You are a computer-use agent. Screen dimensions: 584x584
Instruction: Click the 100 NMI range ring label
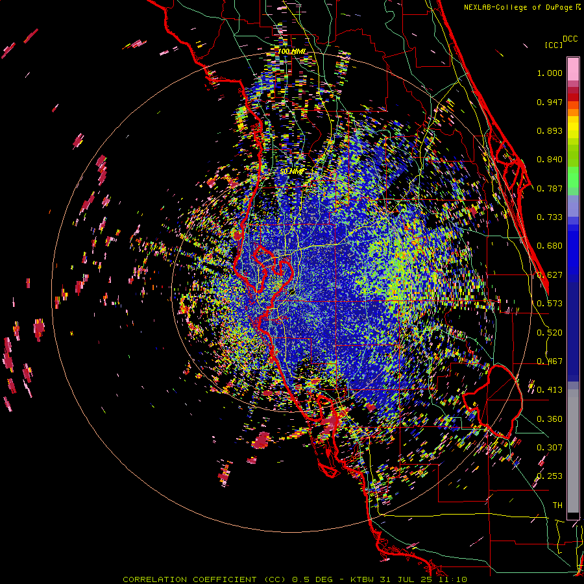[291, 51]
